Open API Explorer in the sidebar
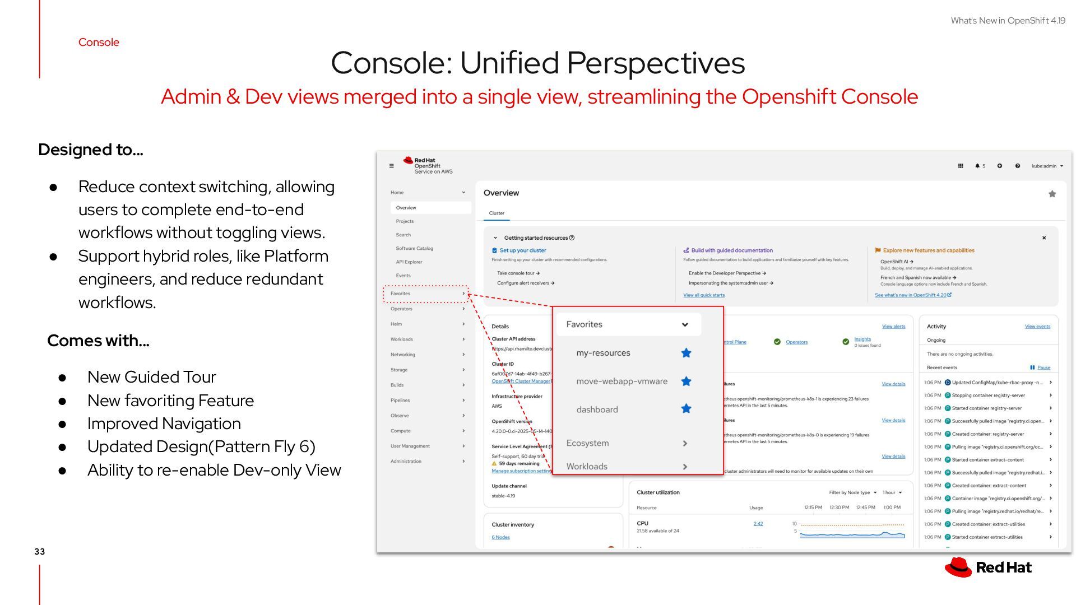The image size is (1076, 605). [x=409, y=262]
